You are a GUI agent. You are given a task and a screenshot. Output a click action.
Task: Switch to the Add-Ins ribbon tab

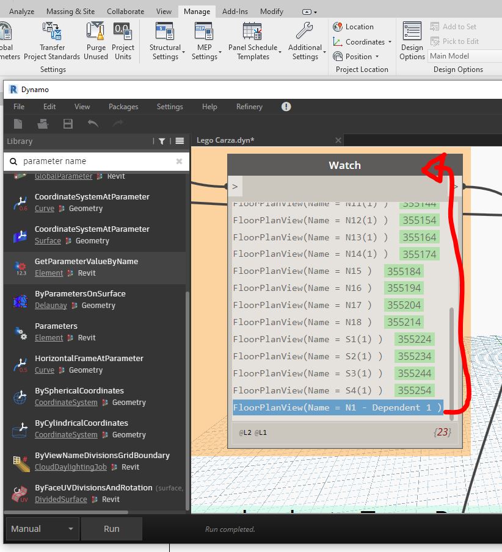(x=244, y=10)
